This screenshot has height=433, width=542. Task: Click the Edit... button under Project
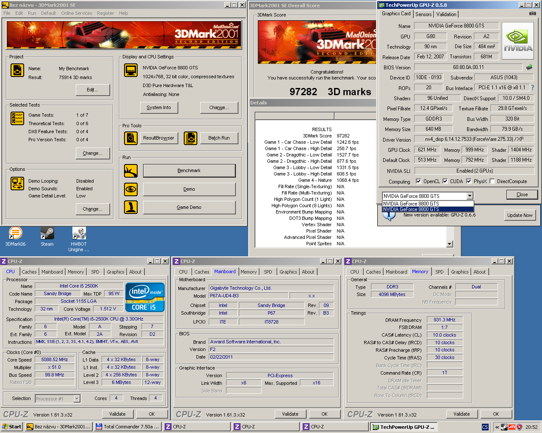(x=93, y=90)
